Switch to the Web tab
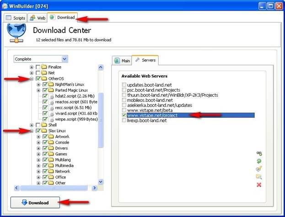Screen dimensions: 285x217 tap(38, 18)
